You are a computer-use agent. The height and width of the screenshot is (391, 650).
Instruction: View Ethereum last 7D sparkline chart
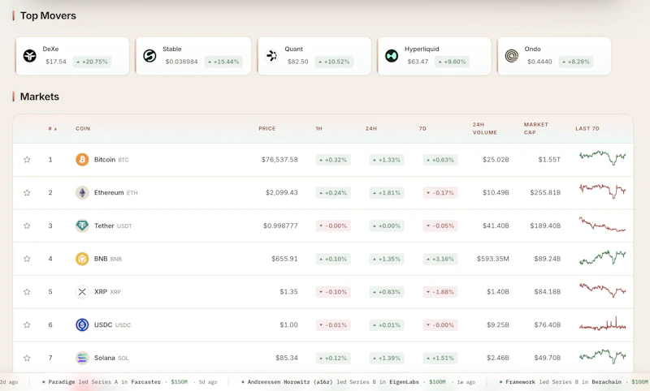pyautogui.click(x=602, y=191)
